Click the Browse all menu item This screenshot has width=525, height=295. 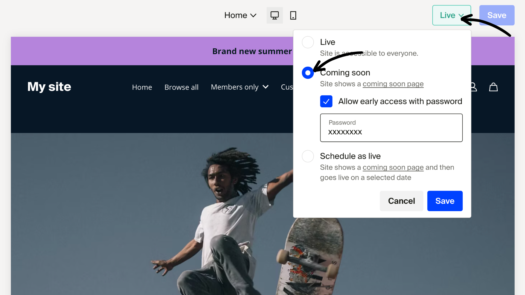tap(181, 87)
